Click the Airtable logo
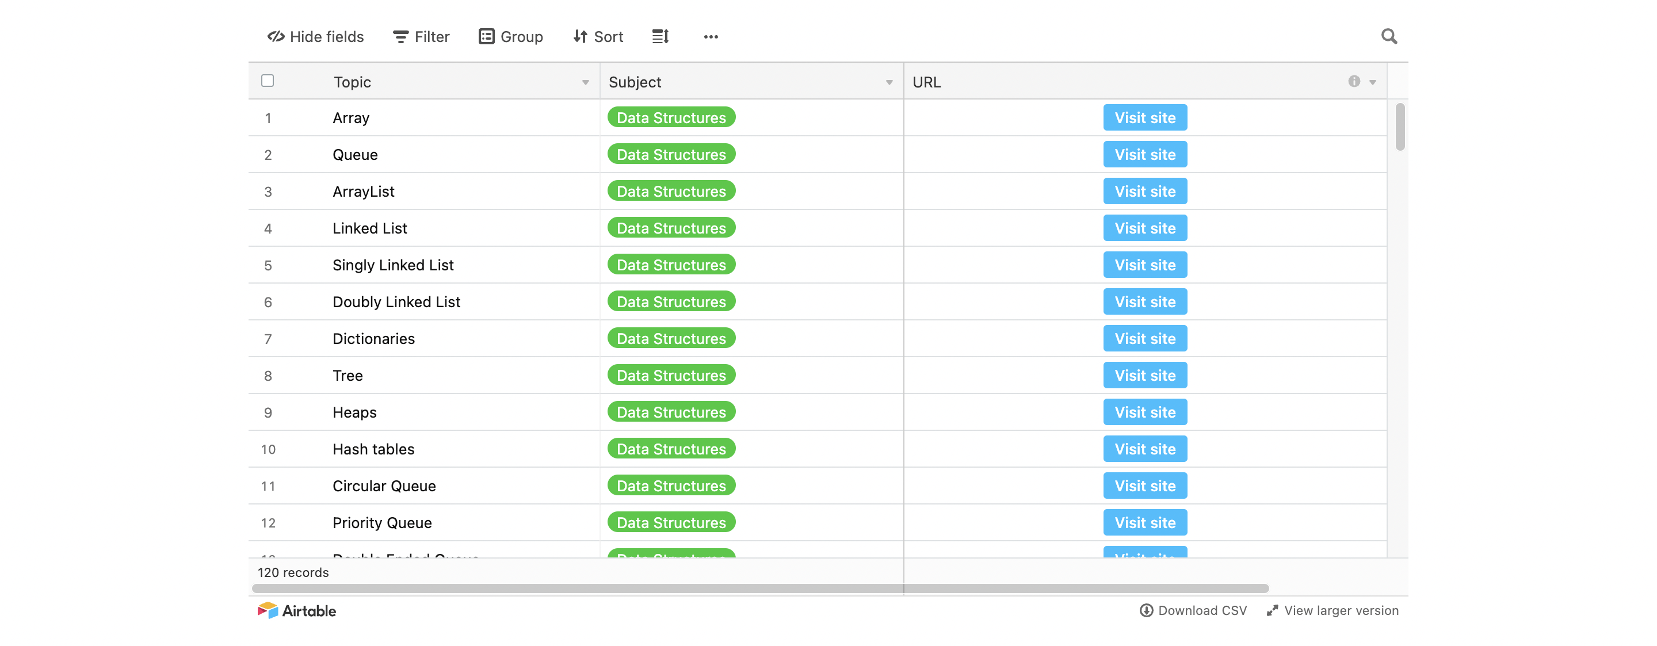Image resolution: width=1657 pixels, height=646 pixels. (297, 610)
